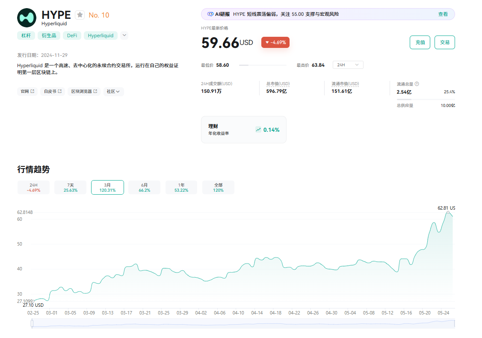Click the 流通市值(USD) label
Screen dimensions: 482x338
pos(345,84)
